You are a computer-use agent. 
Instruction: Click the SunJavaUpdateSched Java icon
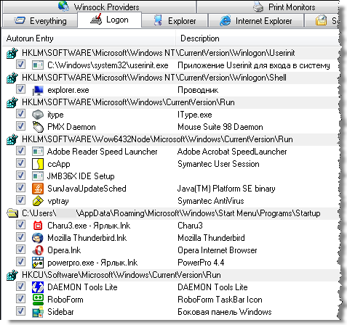[x=38, y=189]
